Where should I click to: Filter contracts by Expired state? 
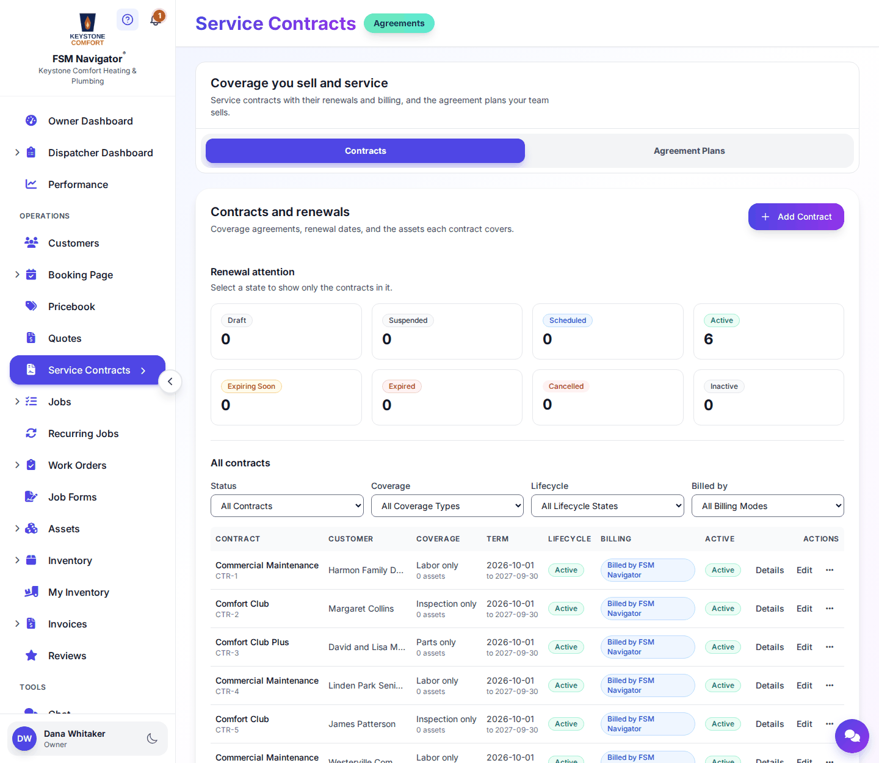[447, 397]
